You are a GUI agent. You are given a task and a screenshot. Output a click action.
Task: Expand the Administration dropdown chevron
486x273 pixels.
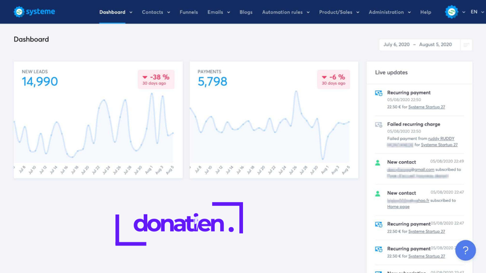click(x=409, y=12)
